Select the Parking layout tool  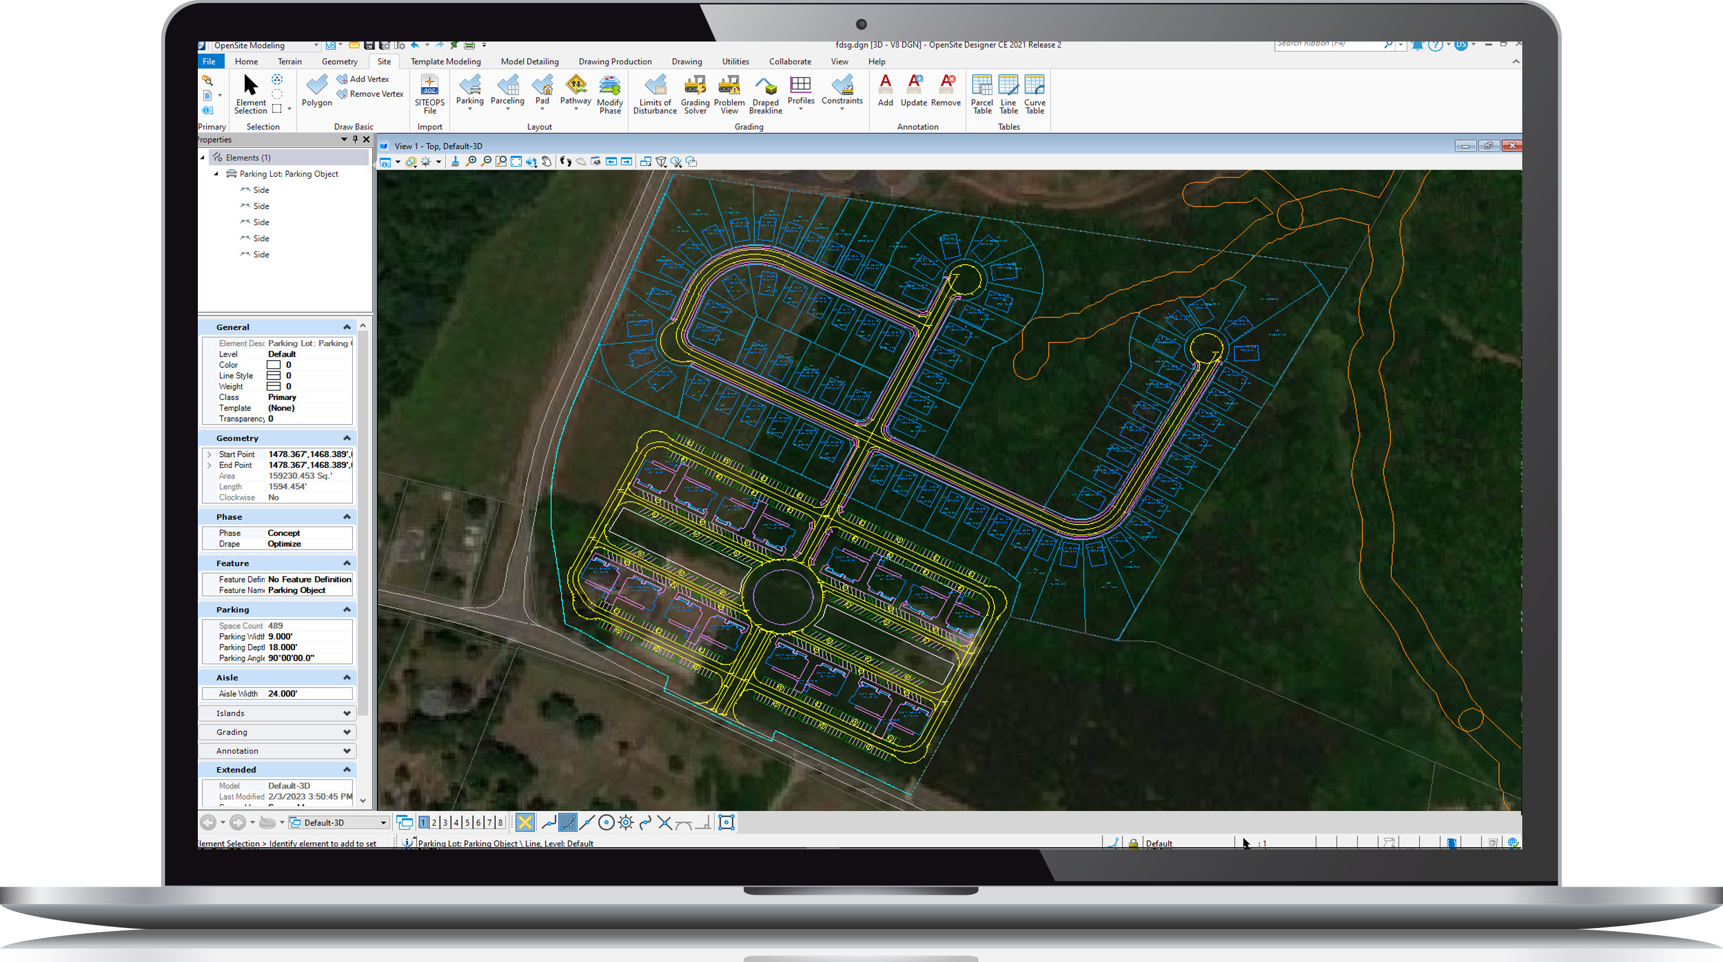[x=470, y=92]
